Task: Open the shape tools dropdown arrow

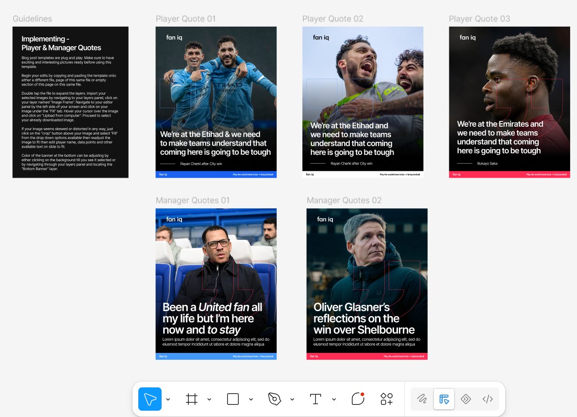Action: point(251,400)
